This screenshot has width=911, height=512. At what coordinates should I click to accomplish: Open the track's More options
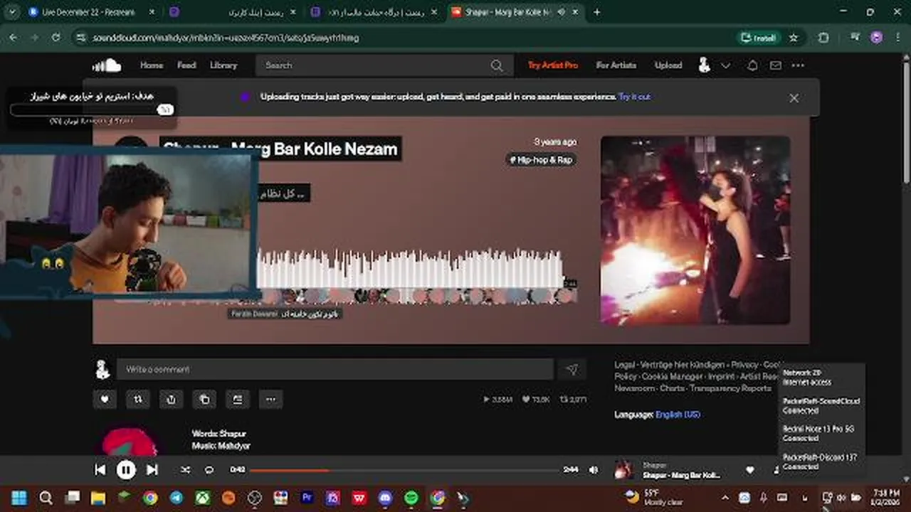tap(270, 400)
